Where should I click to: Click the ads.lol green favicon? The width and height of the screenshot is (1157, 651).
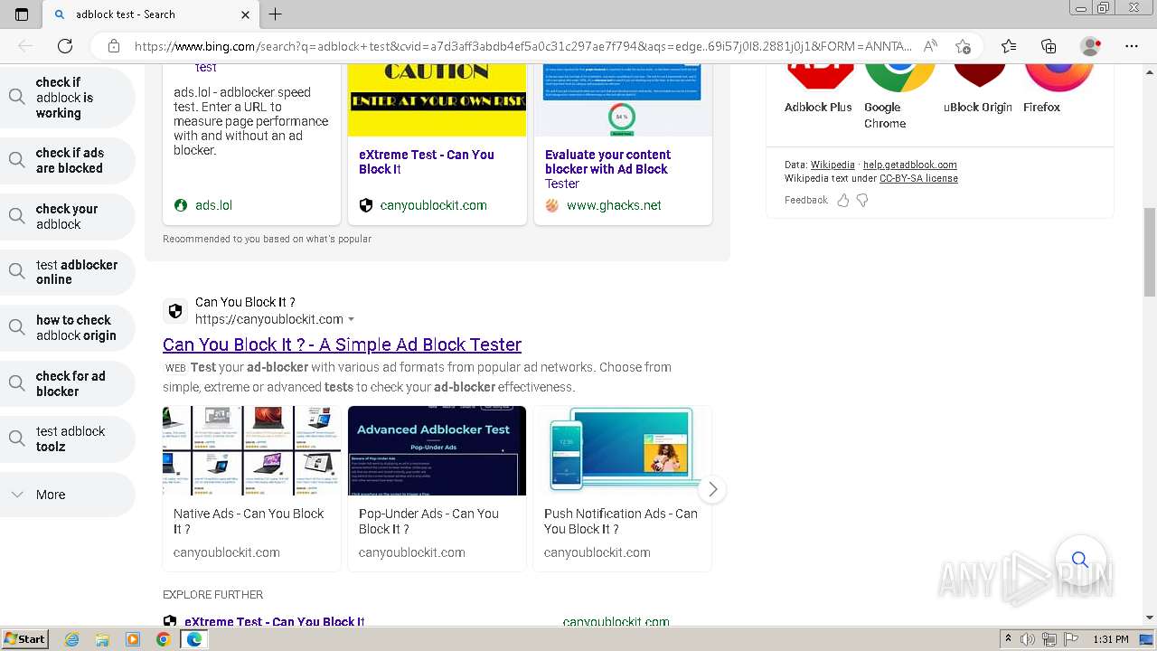(181, 205)
